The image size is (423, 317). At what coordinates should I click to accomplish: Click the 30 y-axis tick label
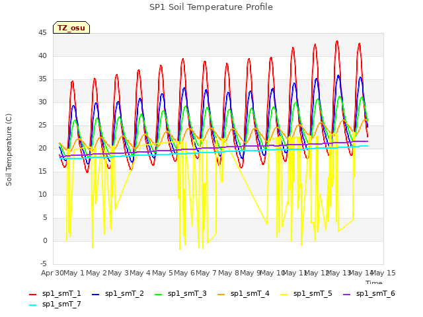coord(42,102)
